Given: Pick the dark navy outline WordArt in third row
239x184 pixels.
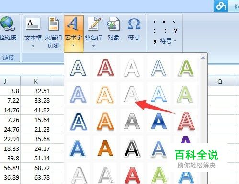Looking at the screenshot, I should [79, 122].
